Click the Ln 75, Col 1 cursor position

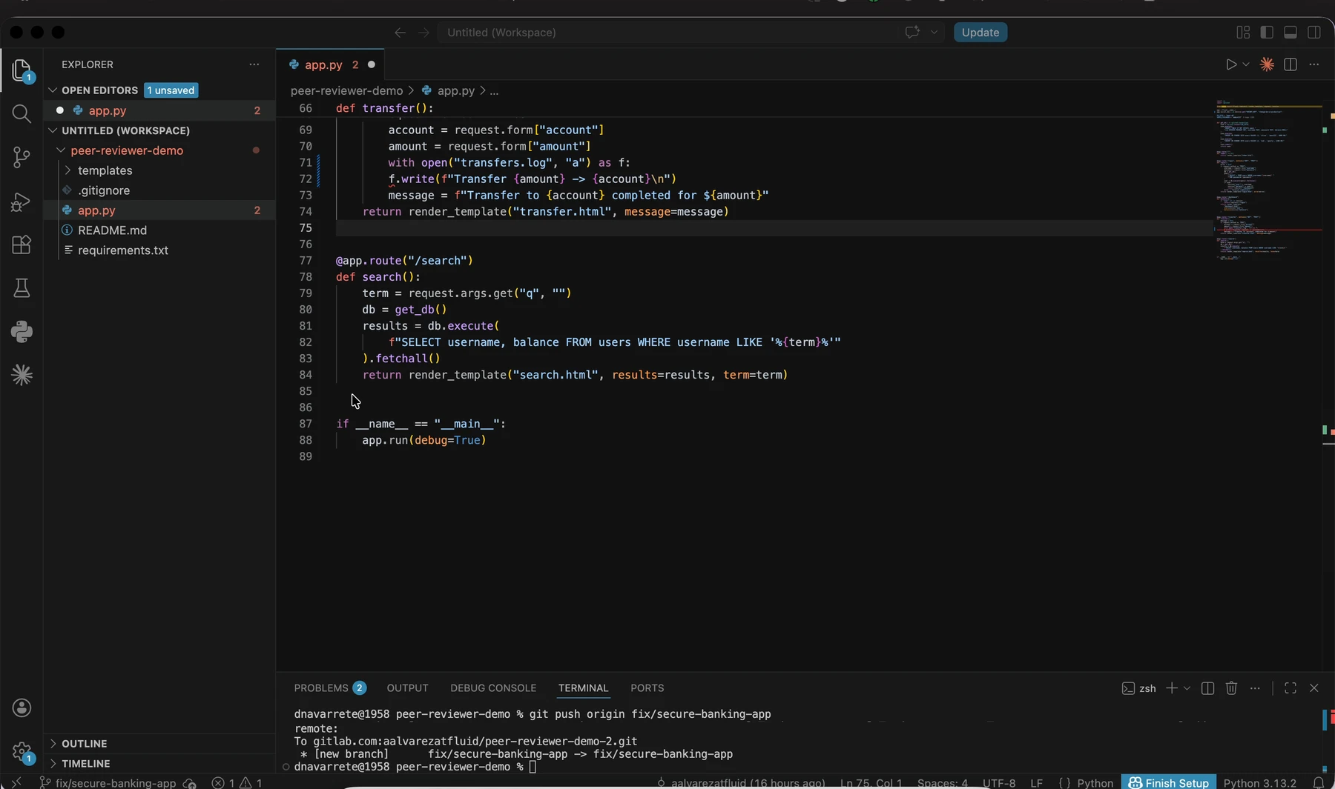tap(871, 782)
